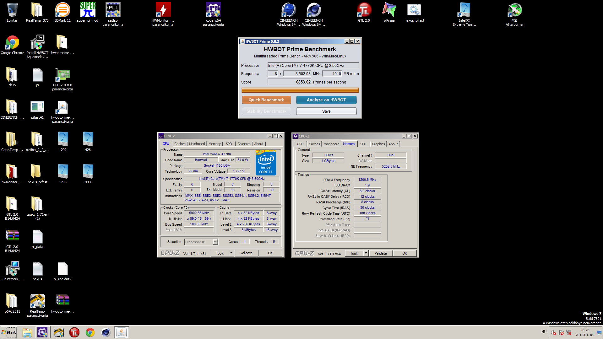
Task: Click the HWBOT Prime progress bar
Action: 300,90
